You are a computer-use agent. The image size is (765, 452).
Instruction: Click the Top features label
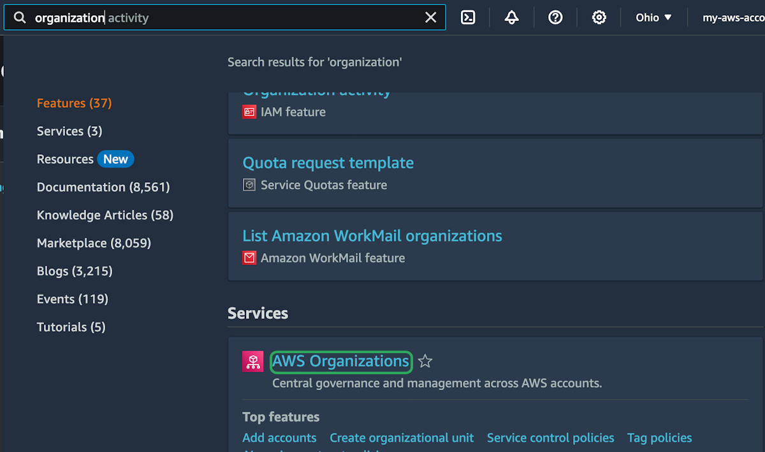point(281,417)
